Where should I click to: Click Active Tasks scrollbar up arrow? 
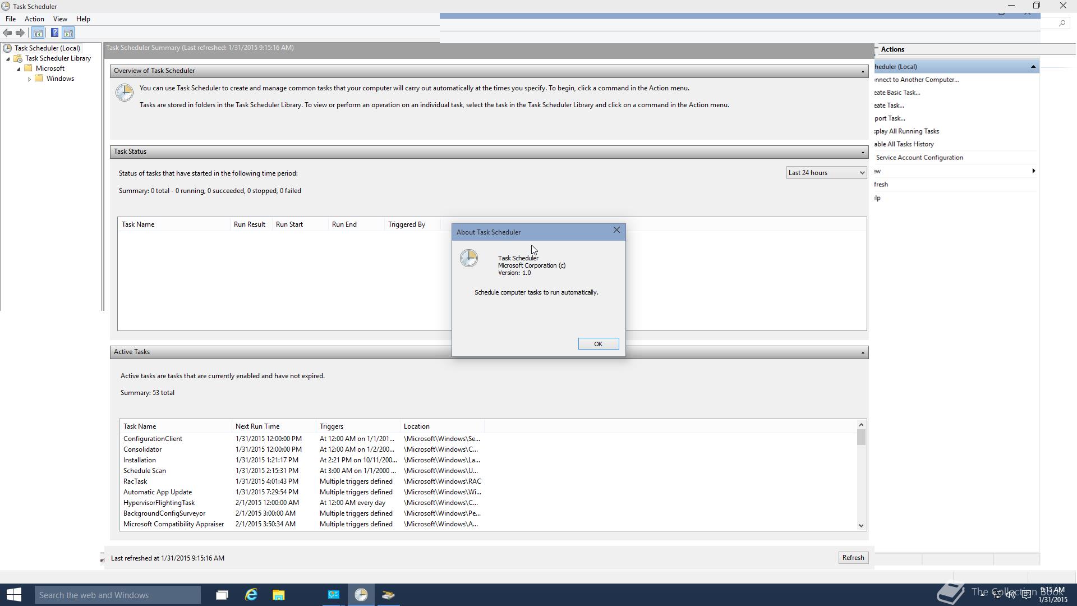coord(861,425)
